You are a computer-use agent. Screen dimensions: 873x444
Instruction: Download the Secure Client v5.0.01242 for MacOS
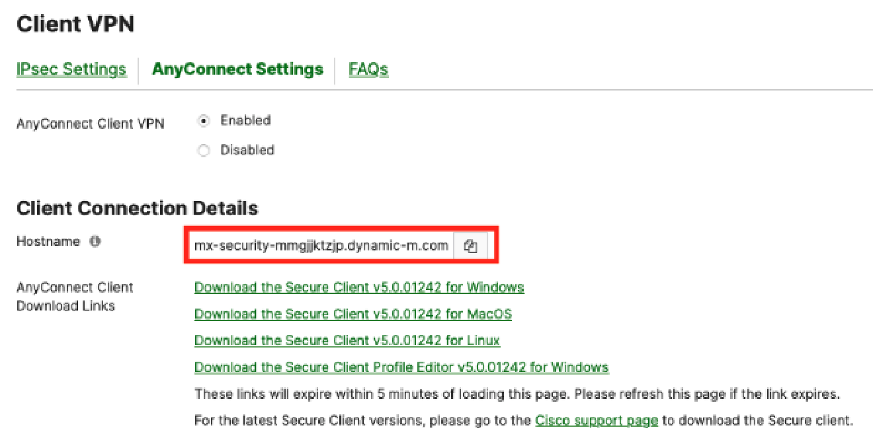click(x=353, y=313)
